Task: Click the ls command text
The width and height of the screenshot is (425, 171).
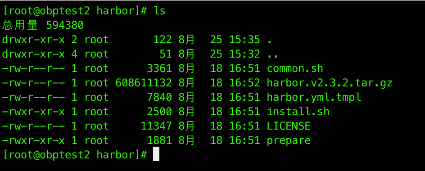Action: 160,11
